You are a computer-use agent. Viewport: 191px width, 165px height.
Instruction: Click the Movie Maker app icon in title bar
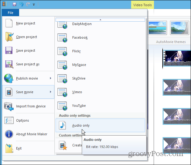[4, 4]
